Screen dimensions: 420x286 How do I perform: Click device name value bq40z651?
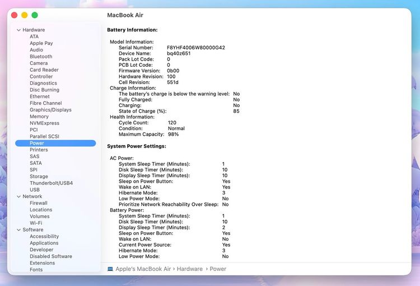[x=179, y=53]
